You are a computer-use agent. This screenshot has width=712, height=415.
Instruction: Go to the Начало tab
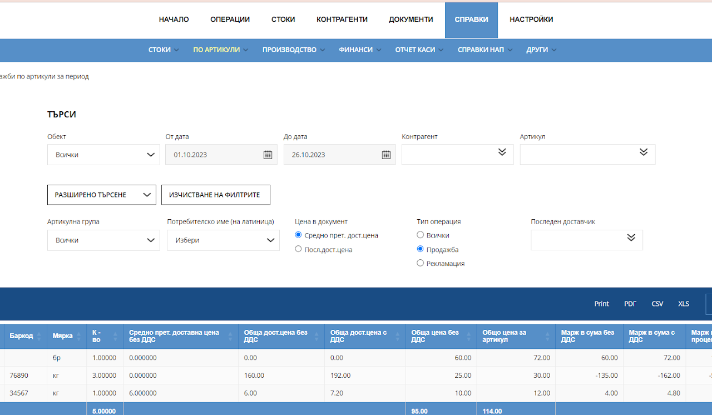tap(174, 19)
